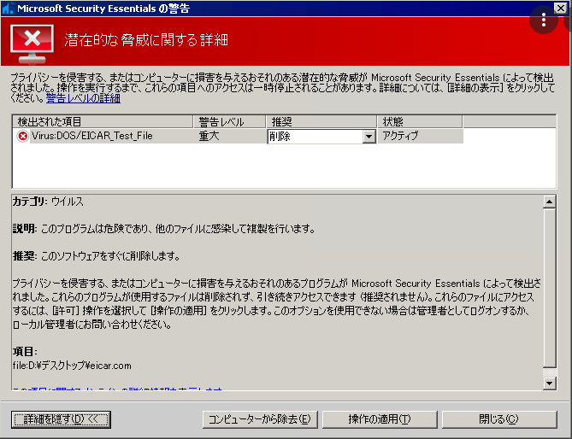This screenshot has height=439, width=572.
Task: Open the 削除 recommended action dropdown
Action: coord(369,137)
